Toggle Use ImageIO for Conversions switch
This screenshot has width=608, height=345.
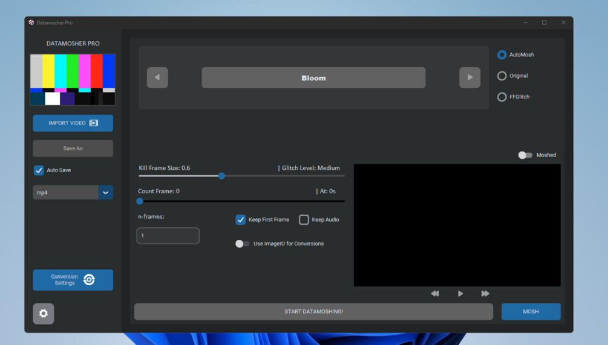[243, 243]
